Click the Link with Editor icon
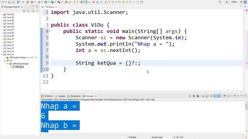Image resolution: width=248 pixels, height=139 pixels. click(x=28, y=11)
